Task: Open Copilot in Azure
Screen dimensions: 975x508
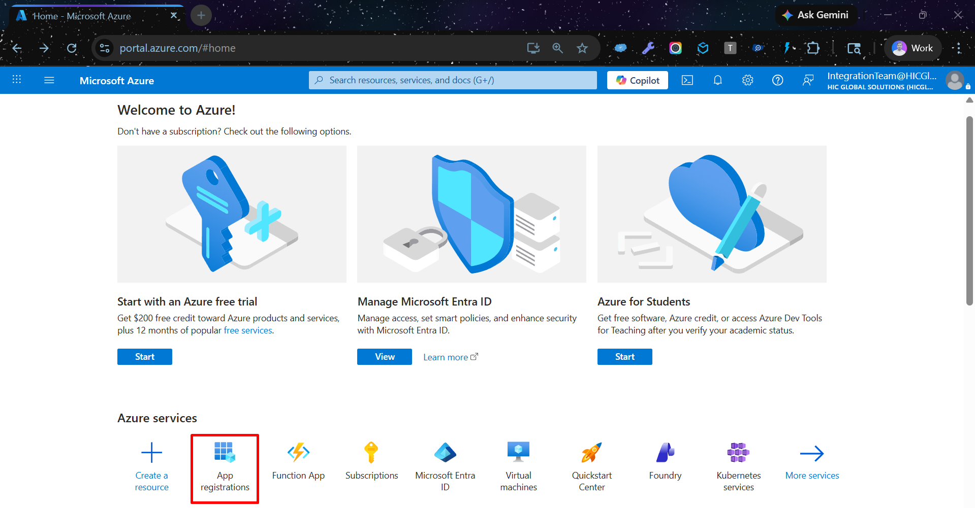Action: (x=638, y=80)
